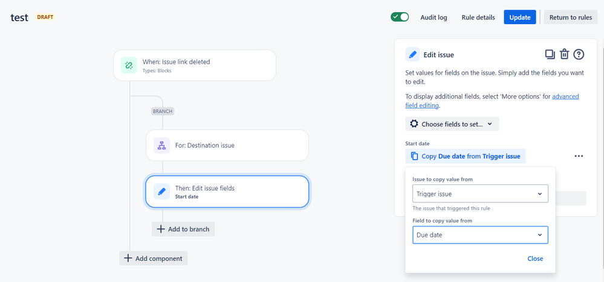Open Rule details
Viewport: 604px width, 282px height.
pos(478,17)
